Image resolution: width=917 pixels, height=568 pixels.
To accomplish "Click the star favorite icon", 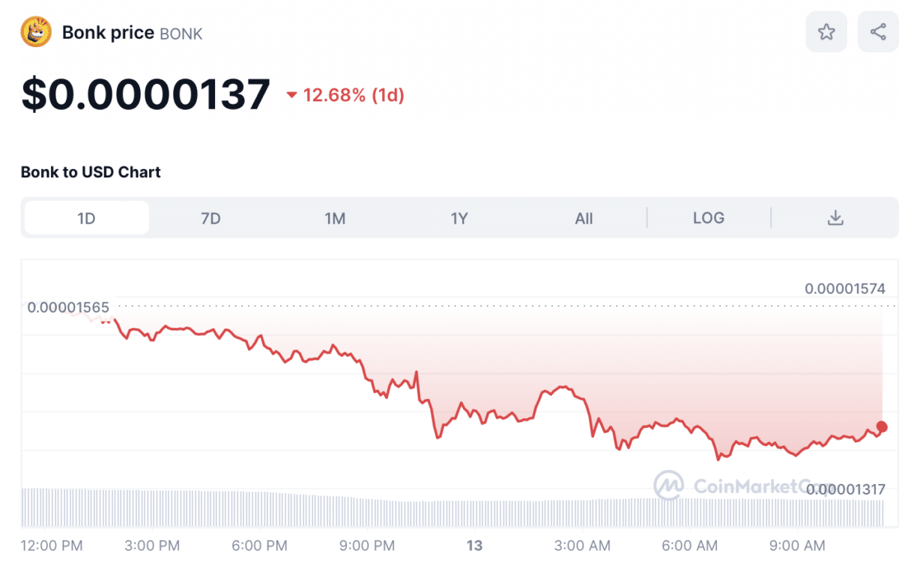I will click(826, 31).
